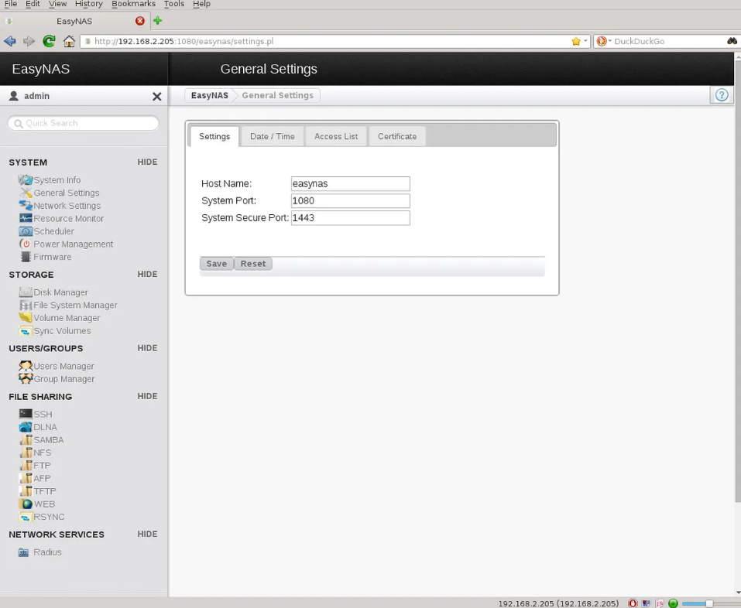This screenshot has height=608, width=741.
Task: Click the DLNA media icon
Action: click(x=26, y=427)
